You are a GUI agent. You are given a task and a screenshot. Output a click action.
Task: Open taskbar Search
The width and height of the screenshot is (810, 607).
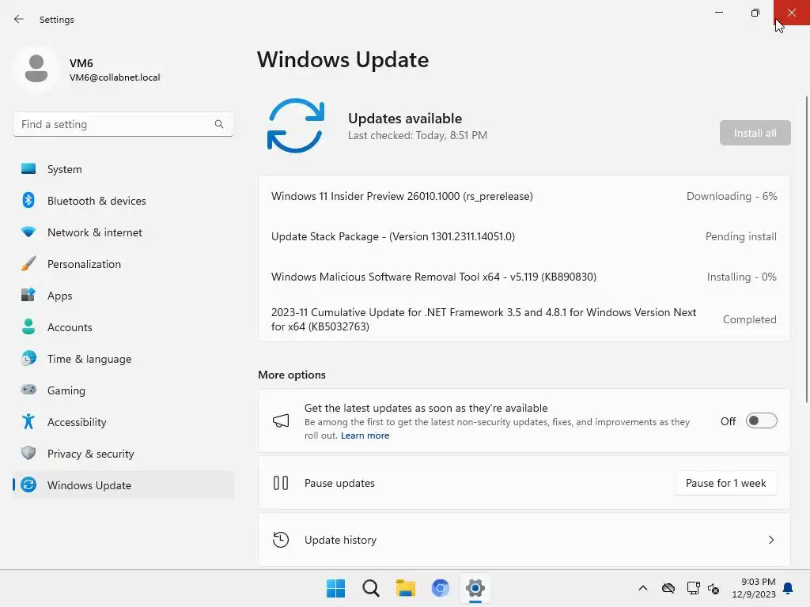point(370,588)
